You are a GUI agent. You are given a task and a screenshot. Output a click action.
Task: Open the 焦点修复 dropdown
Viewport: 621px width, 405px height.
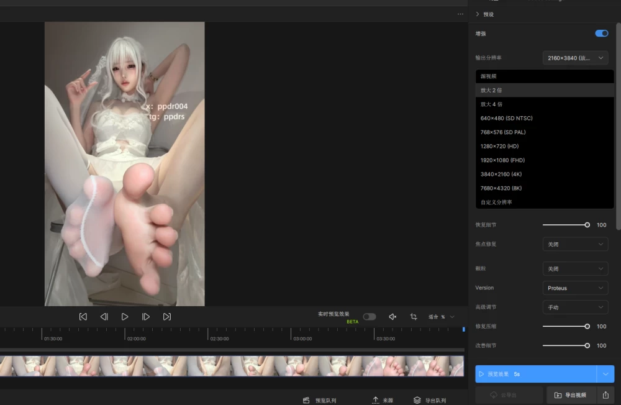click(x=575, y=244)
